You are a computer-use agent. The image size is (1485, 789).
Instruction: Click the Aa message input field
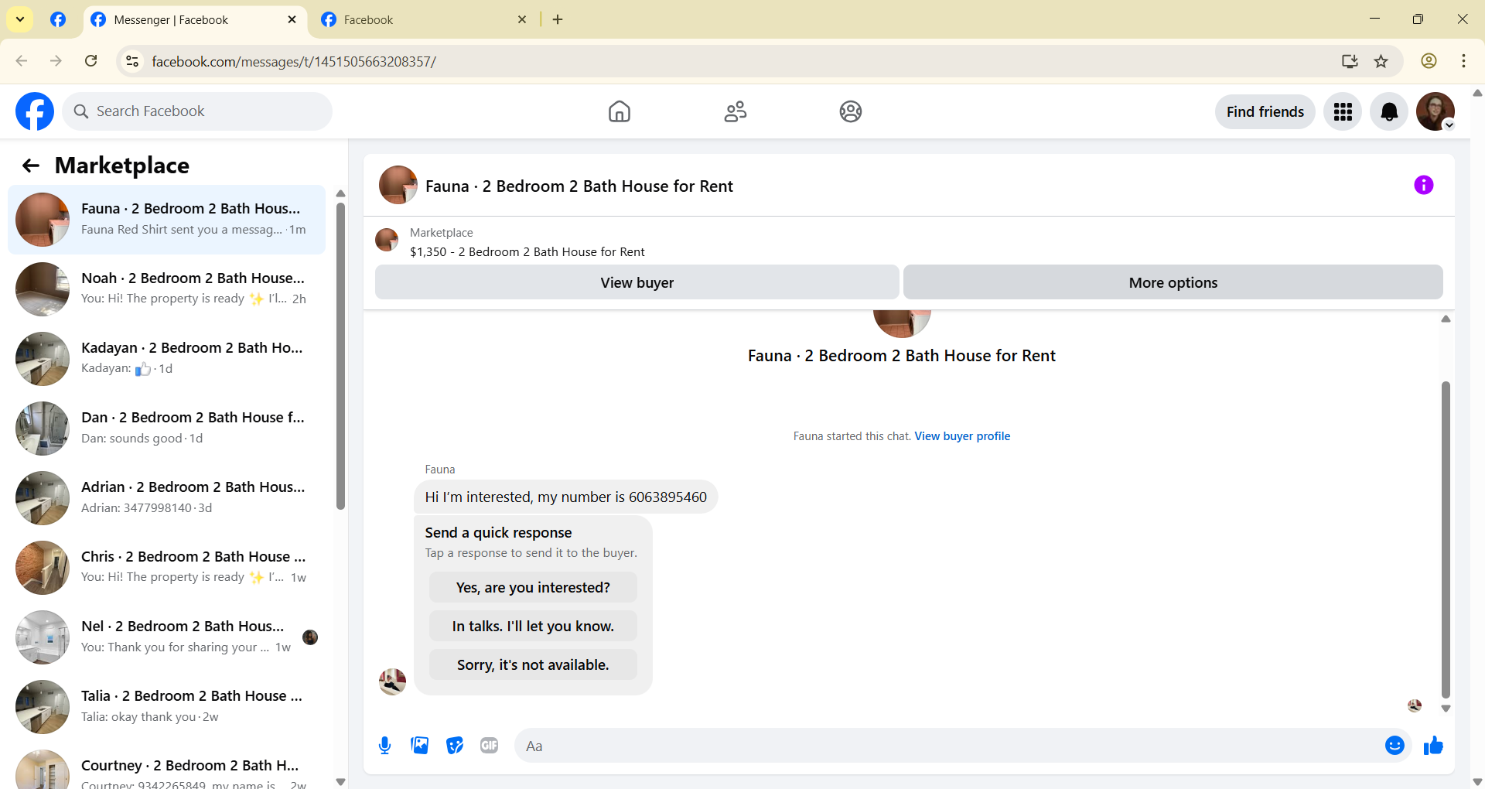[x=947, y=746]
